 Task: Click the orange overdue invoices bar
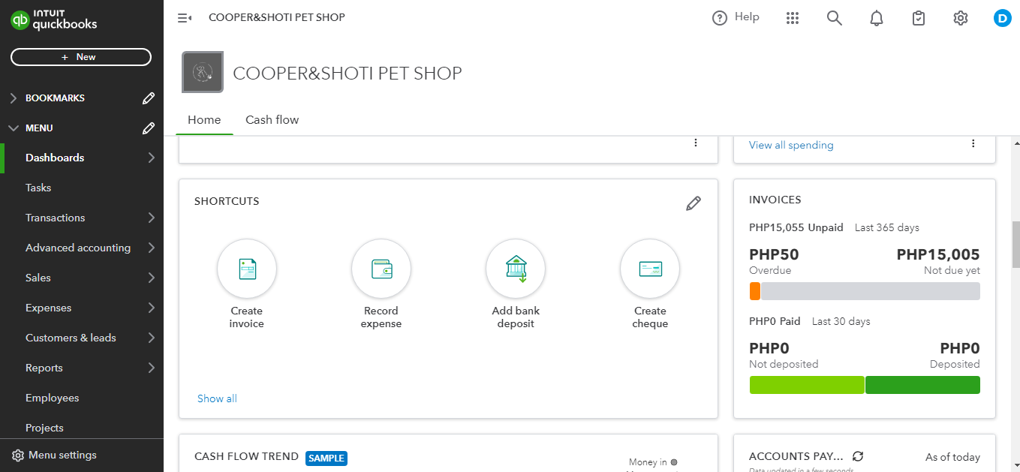coord(755,291)
